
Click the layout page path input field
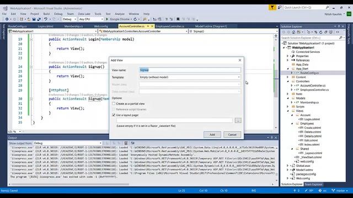click(x=174, y=120)
